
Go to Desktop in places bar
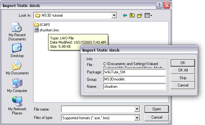[17, 51]
